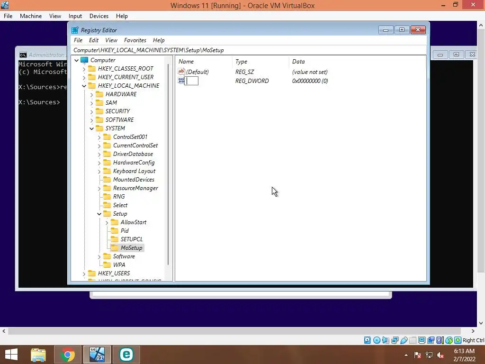Open Registry Editor File menu
Screen dimensions: 485x364
78,40
